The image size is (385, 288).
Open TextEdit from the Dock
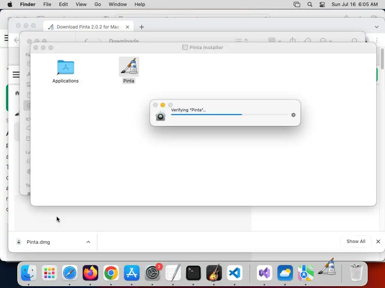[173, 273]
